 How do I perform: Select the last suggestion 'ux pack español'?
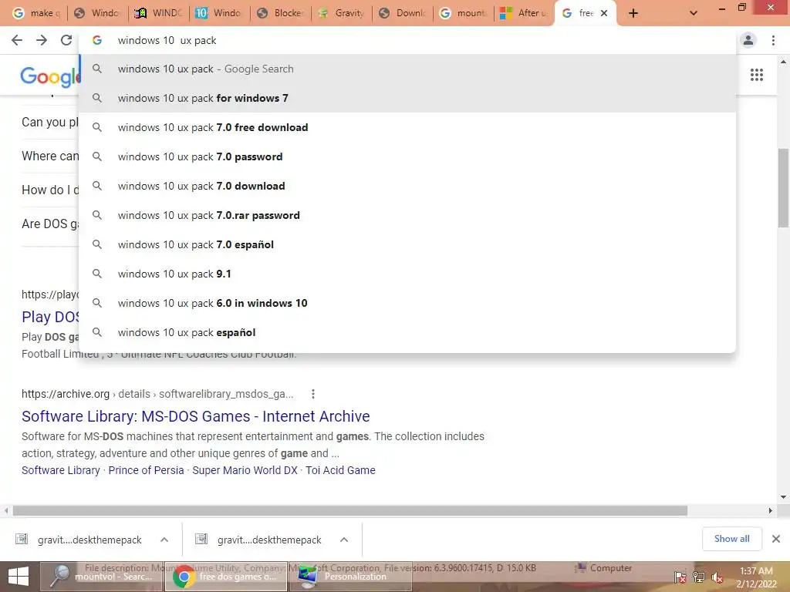[x=407, y=332]
